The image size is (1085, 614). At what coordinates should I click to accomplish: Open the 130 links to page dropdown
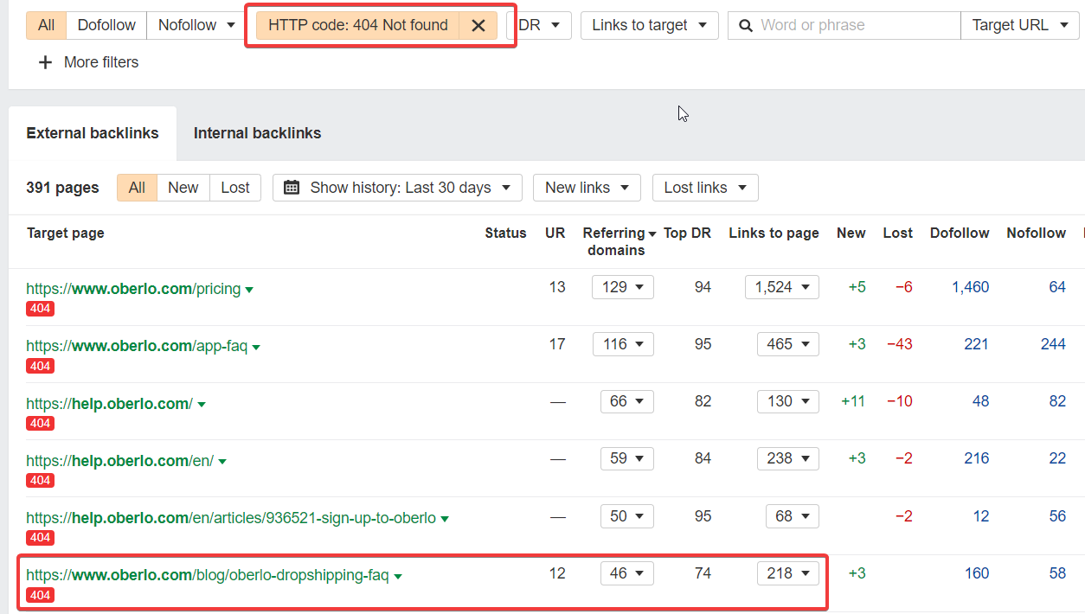coord(788,401)
